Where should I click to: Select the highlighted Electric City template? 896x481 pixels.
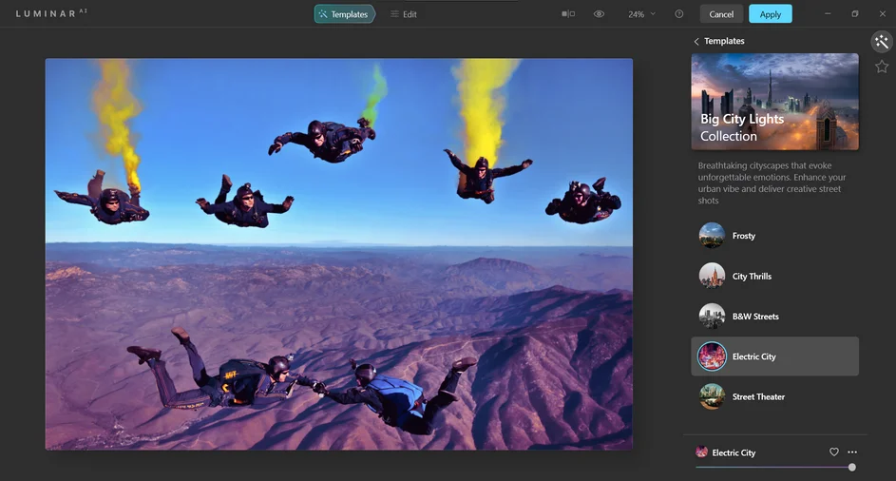[774, 356]
